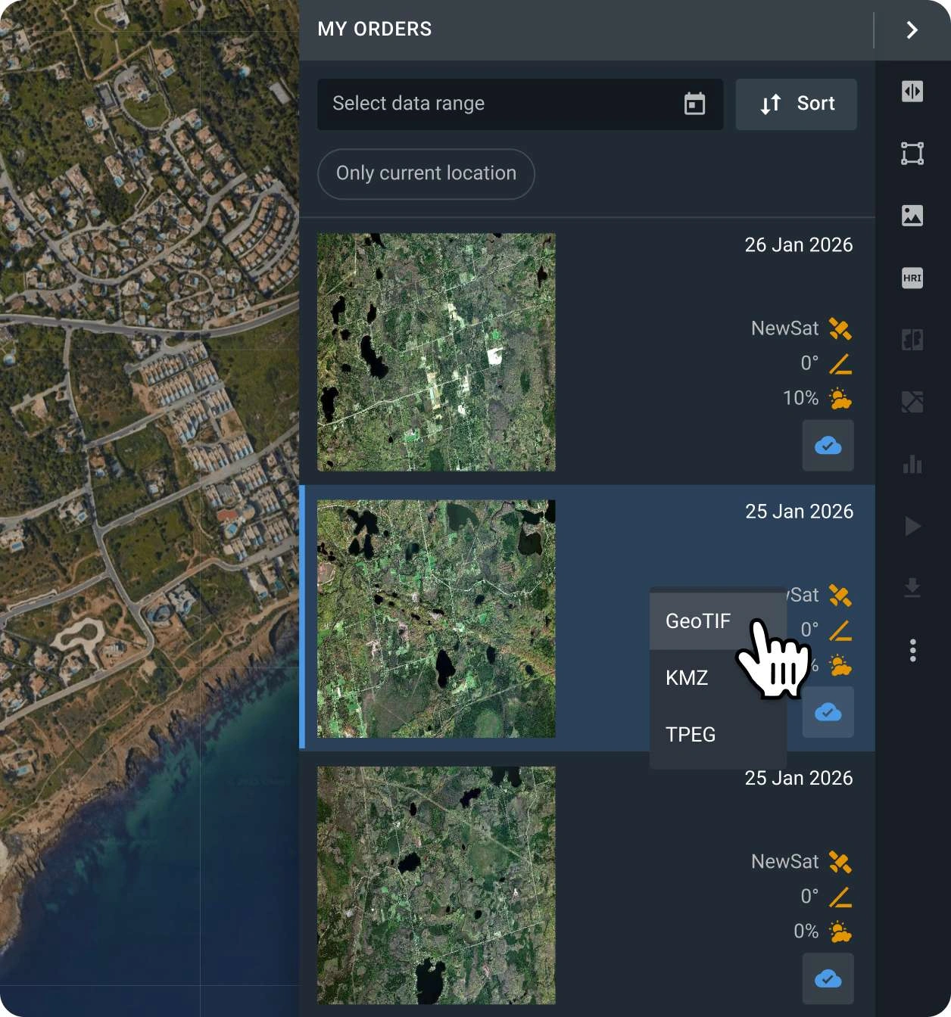
Task: Open the side-by-side compare tool
Action: tap(912, 341)
